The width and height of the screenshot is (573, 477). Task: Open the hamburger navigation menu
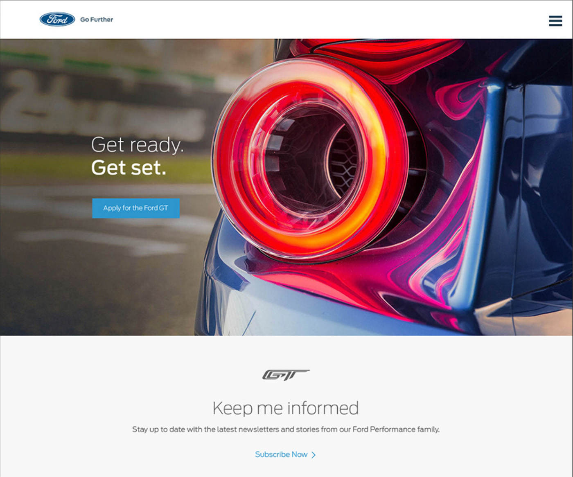[555, 21]
